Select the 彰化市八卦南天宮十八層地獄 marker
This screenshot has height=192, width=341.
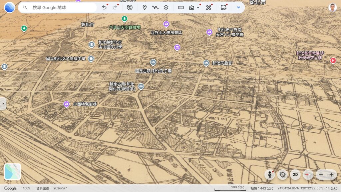pyautogui.click(x=209, y=32)
